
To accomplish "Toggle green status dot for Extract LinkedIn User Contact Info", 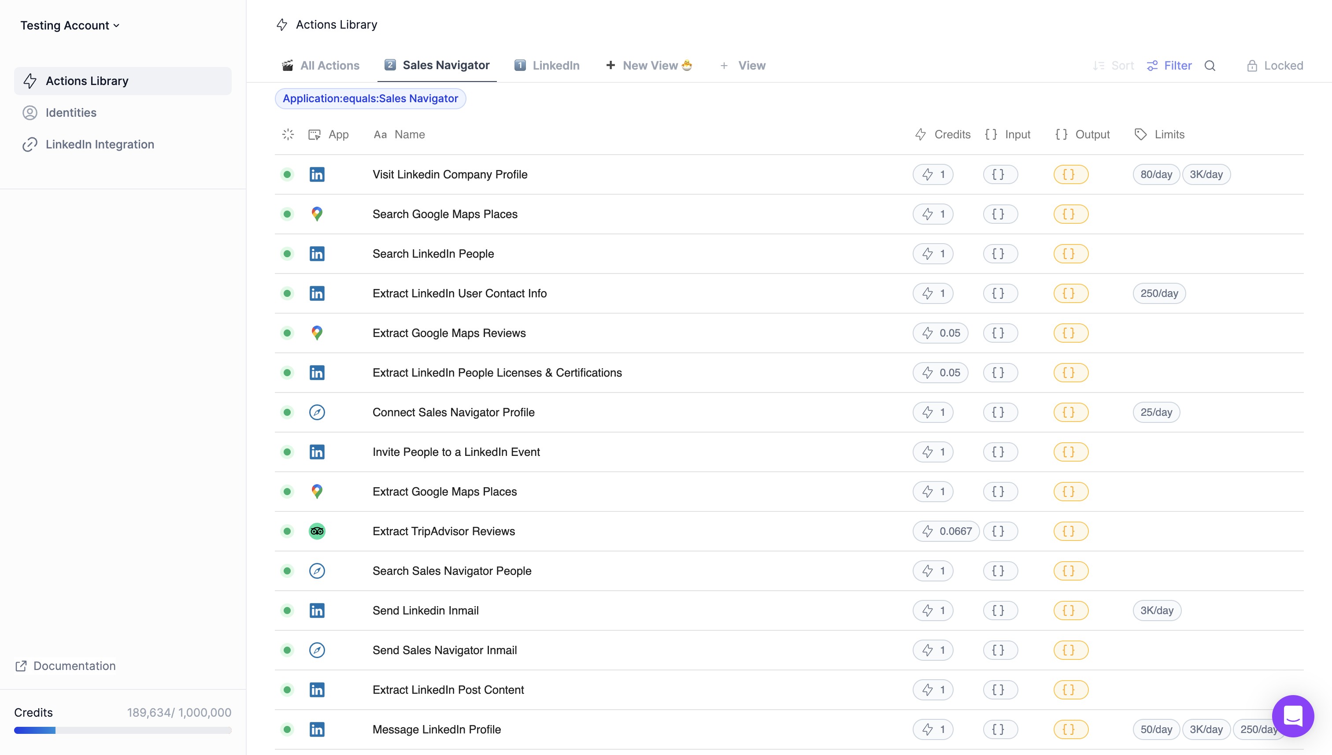I will (x=287, y=293).
